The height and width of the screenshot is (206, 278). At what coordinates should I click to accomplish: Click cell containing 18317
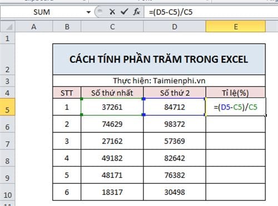[x=112, y=192]
